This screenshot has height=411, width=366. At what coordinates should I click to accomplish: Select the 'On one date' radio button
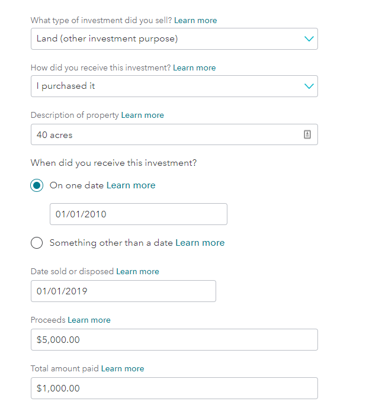37,185
